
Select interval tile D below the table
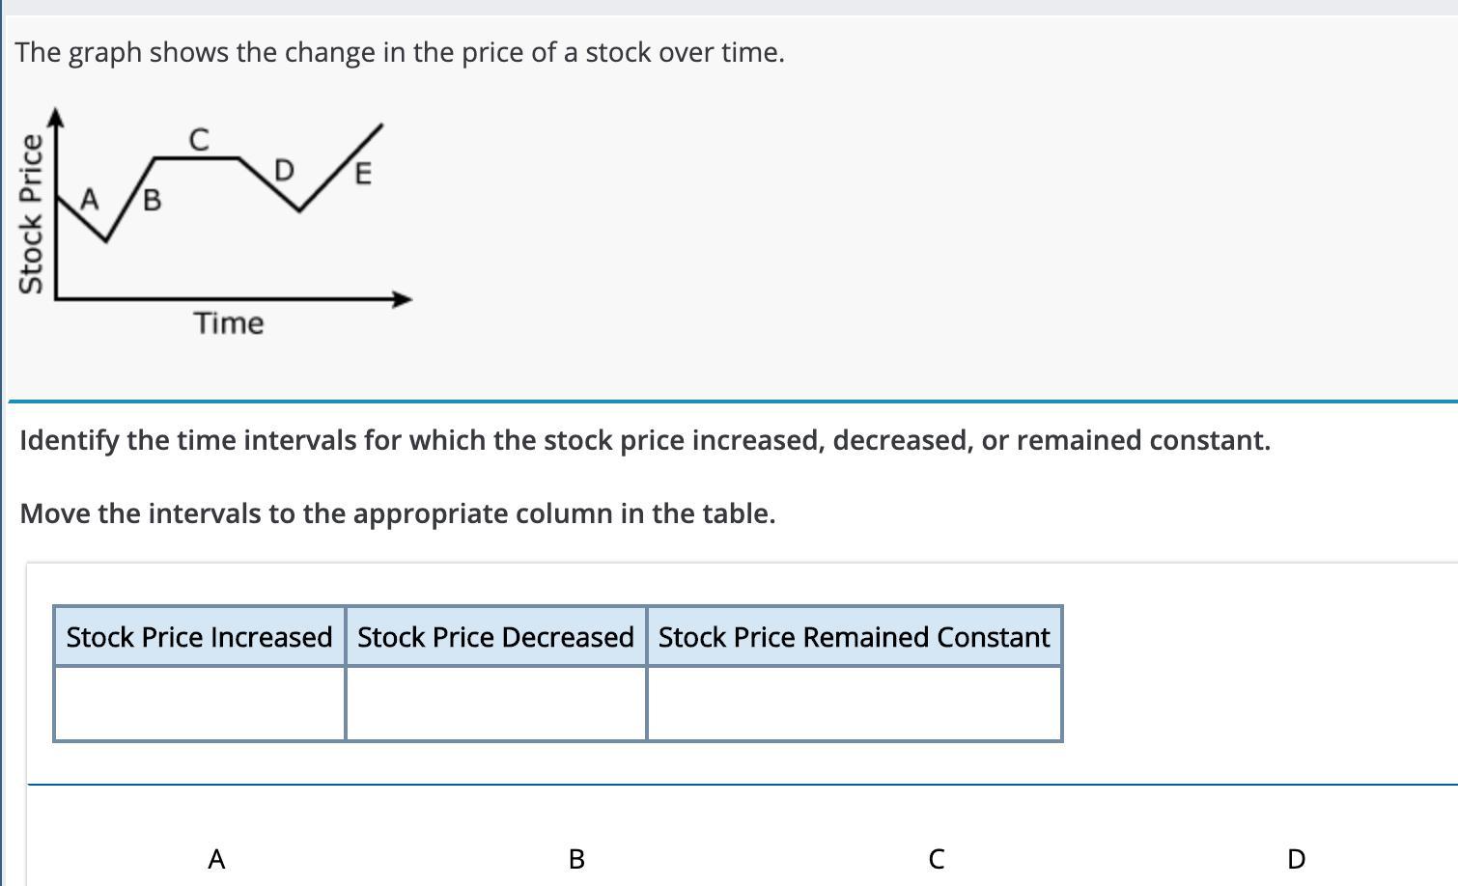pos(1296,858)
